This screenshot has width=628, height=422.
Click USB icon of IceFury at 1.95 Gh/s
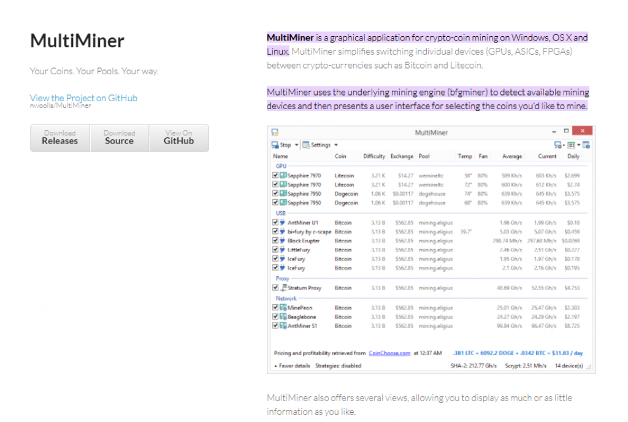282,259
